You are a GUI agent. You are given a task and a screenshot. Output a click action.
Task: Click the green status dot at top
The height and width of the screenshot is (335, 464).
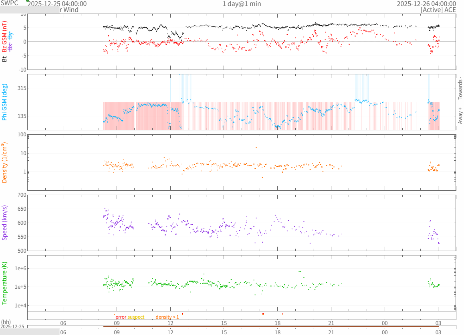click(x=27, y=1)
